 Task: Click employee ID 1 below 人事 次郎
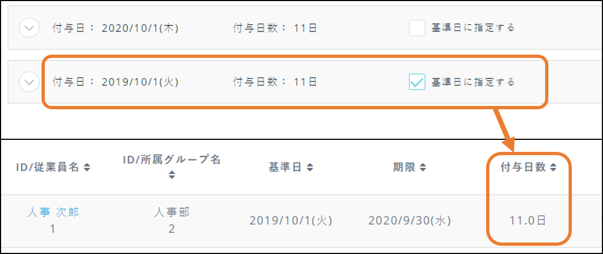point(53,229)
